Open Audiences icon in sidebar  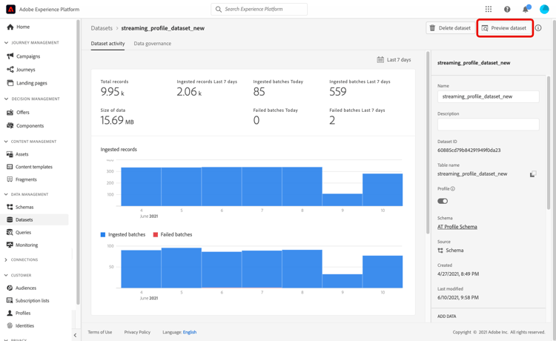coord(10,288)
